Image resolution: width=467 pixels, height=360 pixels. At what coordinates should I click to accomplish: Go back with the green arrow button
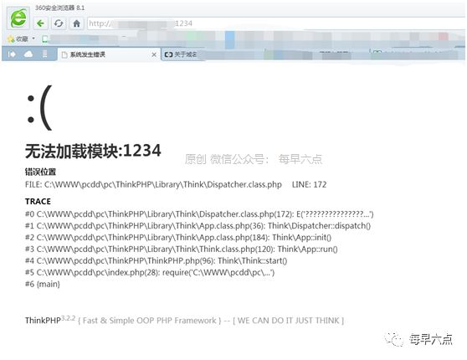pos(40,23)
